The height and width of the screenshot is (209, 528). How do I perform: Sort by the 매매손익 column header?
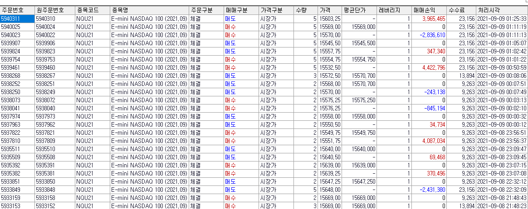tap(429, 10)
